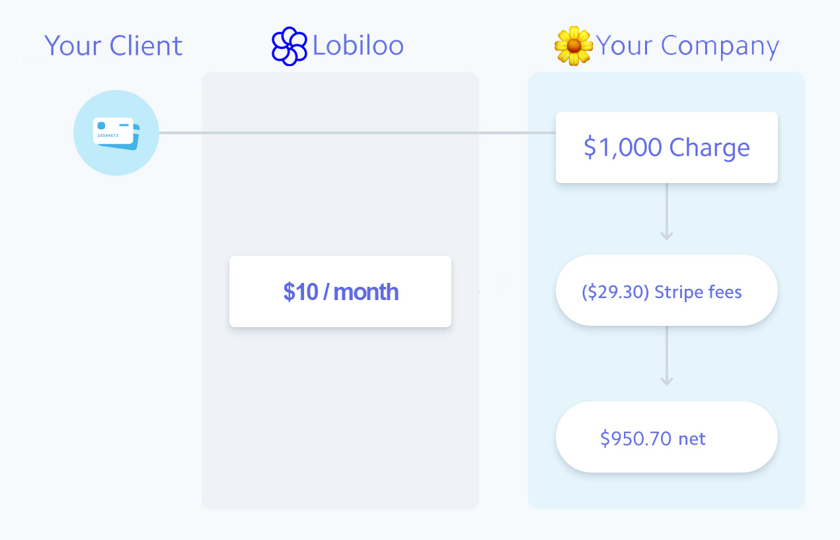Choose the $10 / month card
The width and height of the screenshot is (840, 540).
coord(340,291)
